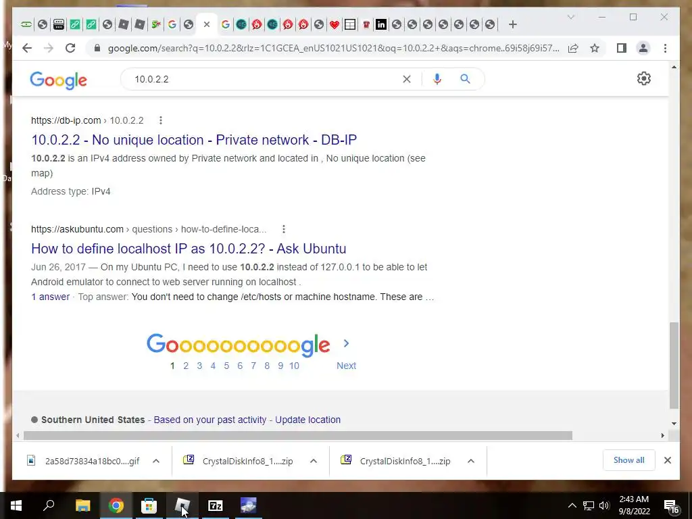Expand options for second CrystalDiskInfo zip
692x519 pixels.
(471, 461)
